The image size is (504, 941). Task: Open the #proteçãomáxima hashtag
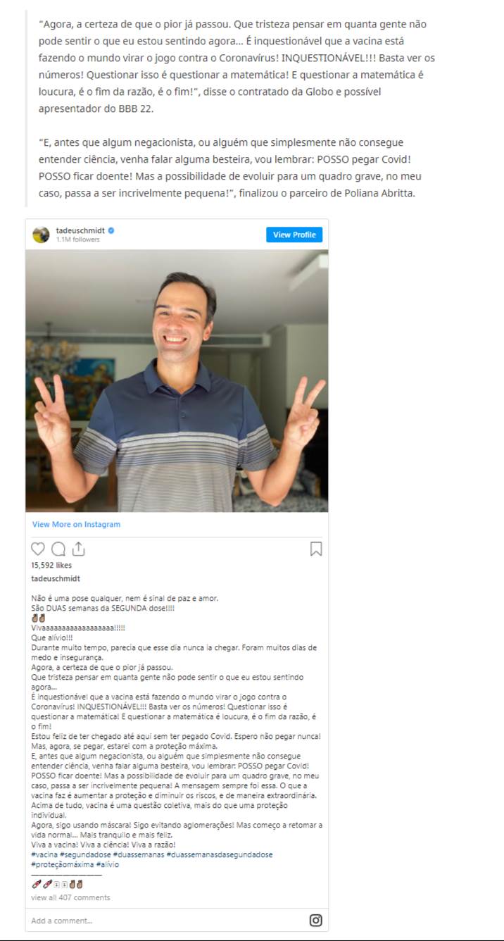(x=62, y=864)
